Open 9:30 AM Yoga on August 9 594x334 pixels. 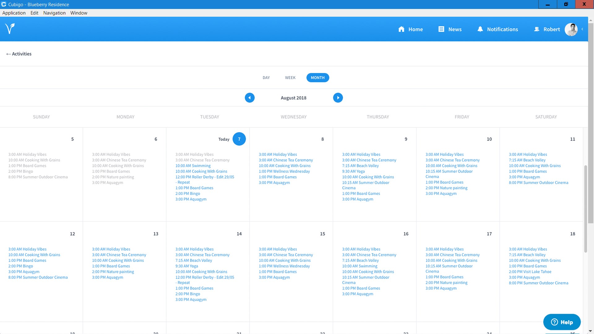pyautogui.click(x=353, y=171)
